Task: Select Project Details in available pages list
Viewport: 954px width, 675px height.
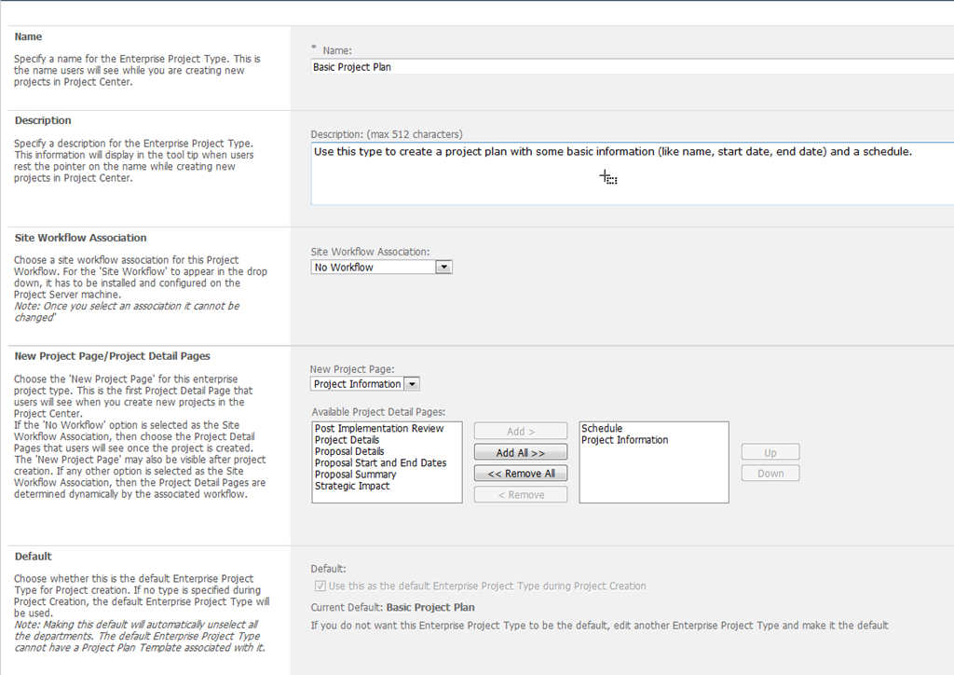Action: point(347,440)
